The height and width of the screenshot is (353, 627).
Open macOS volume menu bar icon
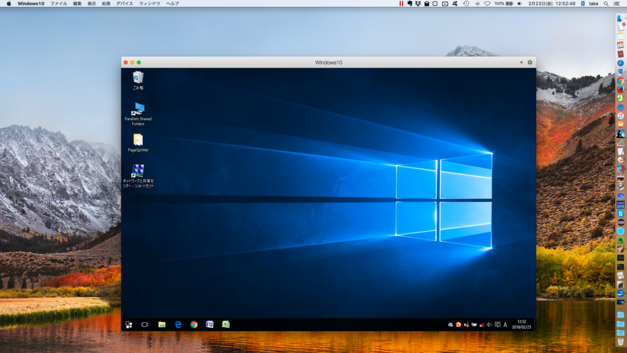tap(519, 3)
